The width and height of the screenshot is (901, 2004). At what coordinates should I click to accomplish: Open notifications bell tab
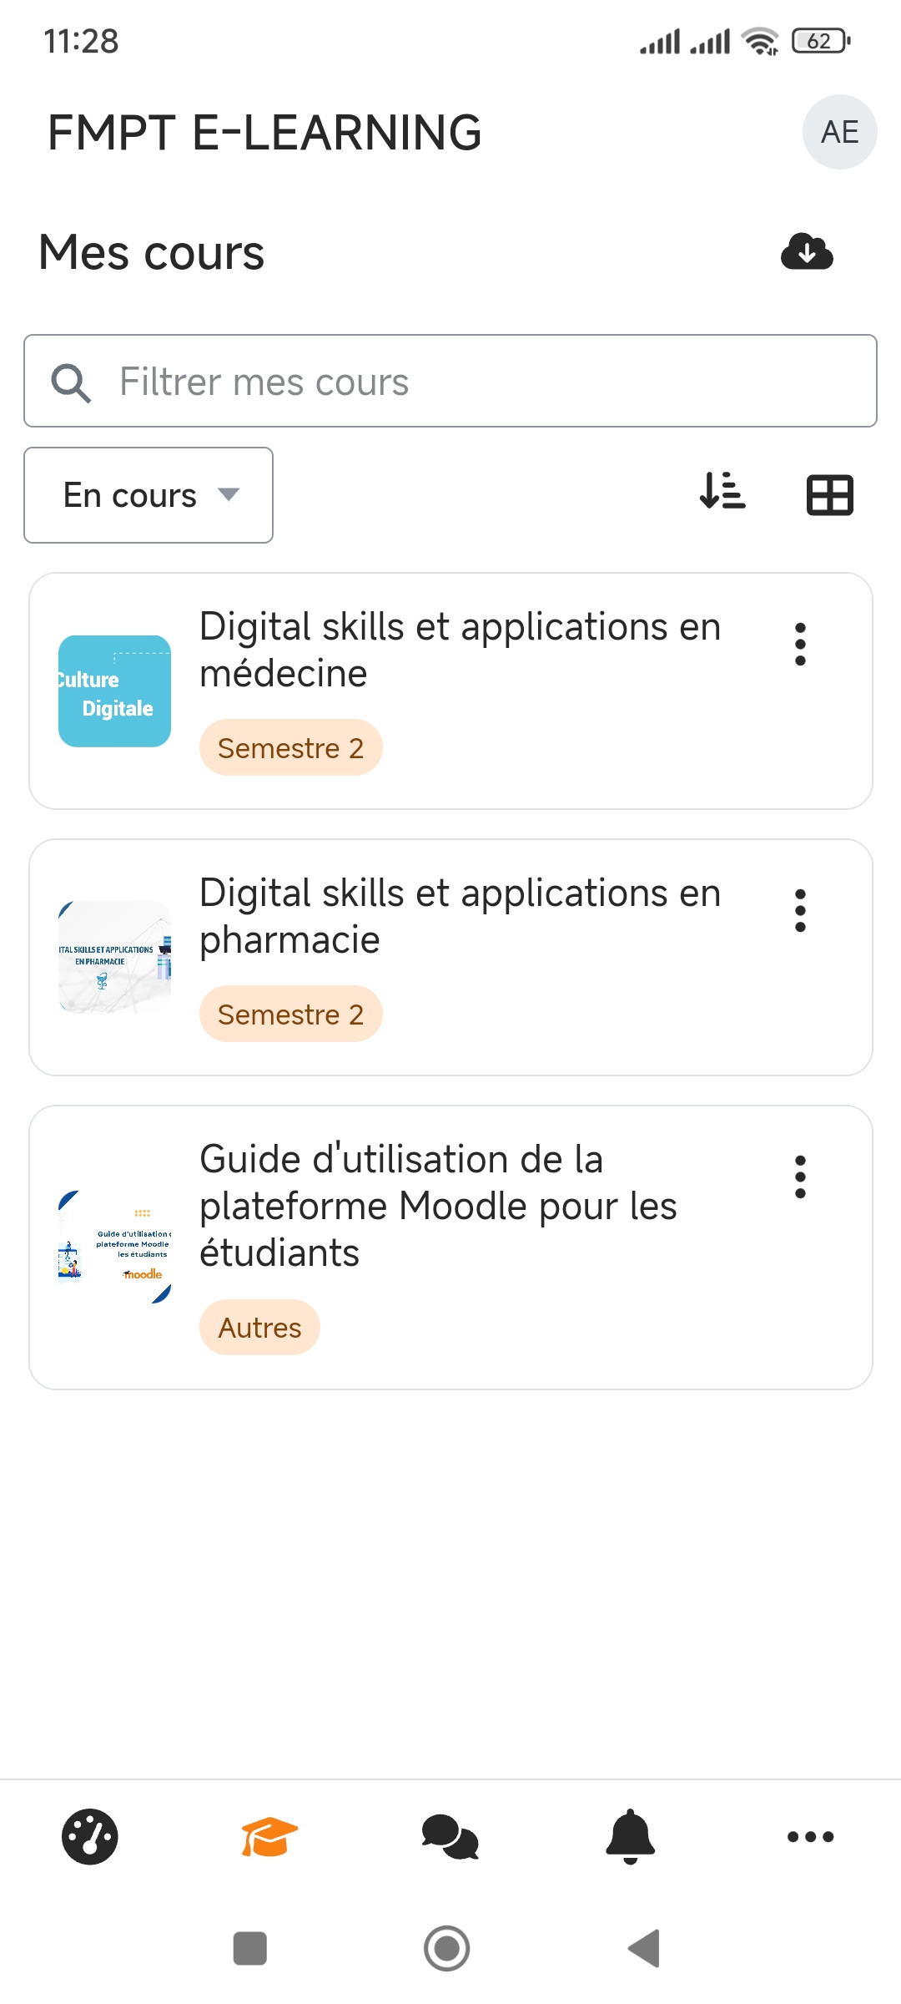pyautogui.click(x=631, y=1836)
